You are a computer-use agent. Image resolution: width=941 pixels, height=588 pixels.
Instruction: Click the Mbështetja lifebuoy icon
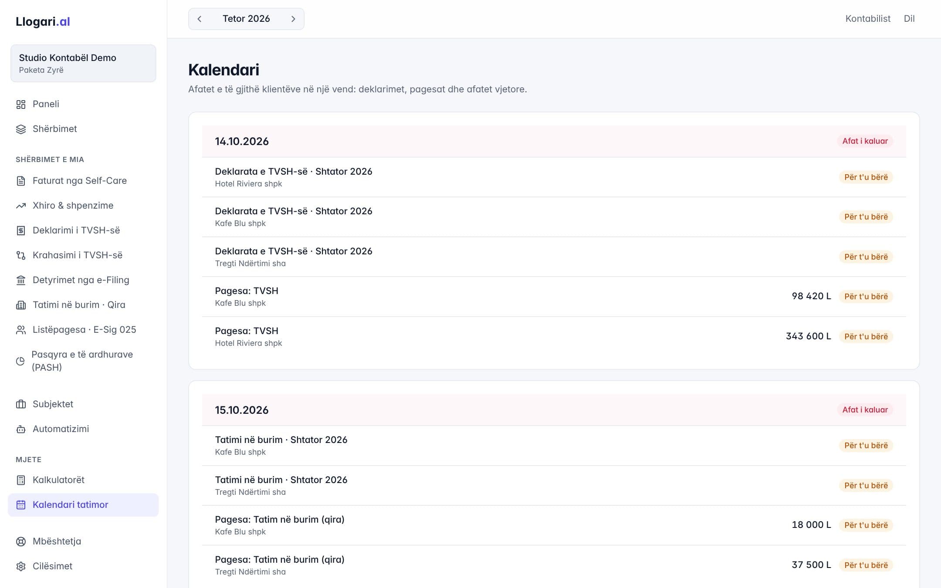point(21,541)
